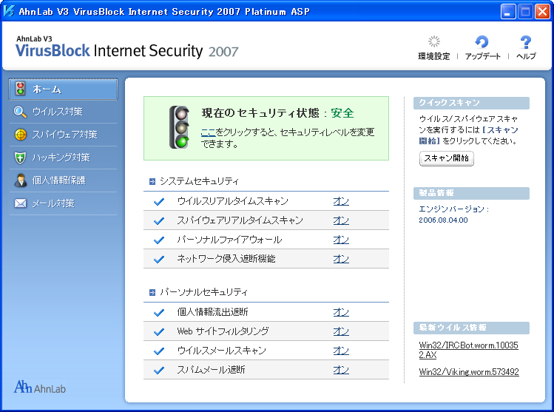Click the エンジンバージョン label text
Image resolution: width=554 pixels, height=412 pixels.
pos(453,209)
